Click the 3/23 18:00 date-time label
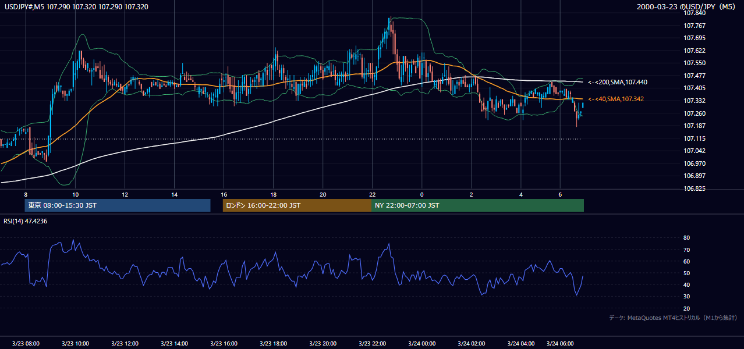Viewport: 744px width, 349px height. pos(274,344)
